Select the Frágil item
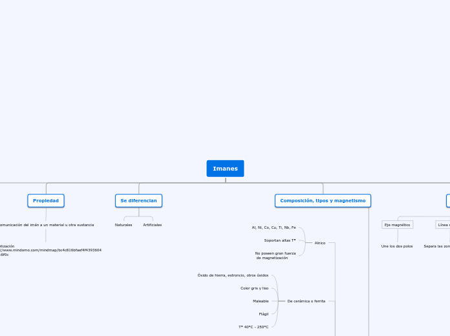This screenshot has width=450, height=336. pyautogui.click(x=263, y=314)
